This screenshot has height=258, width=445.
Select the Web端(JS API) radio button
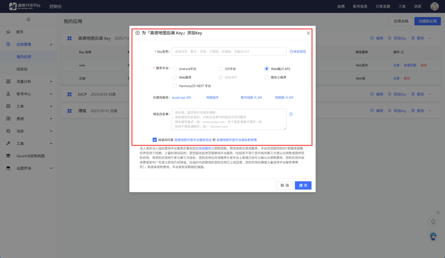click(x=267, y=69)
